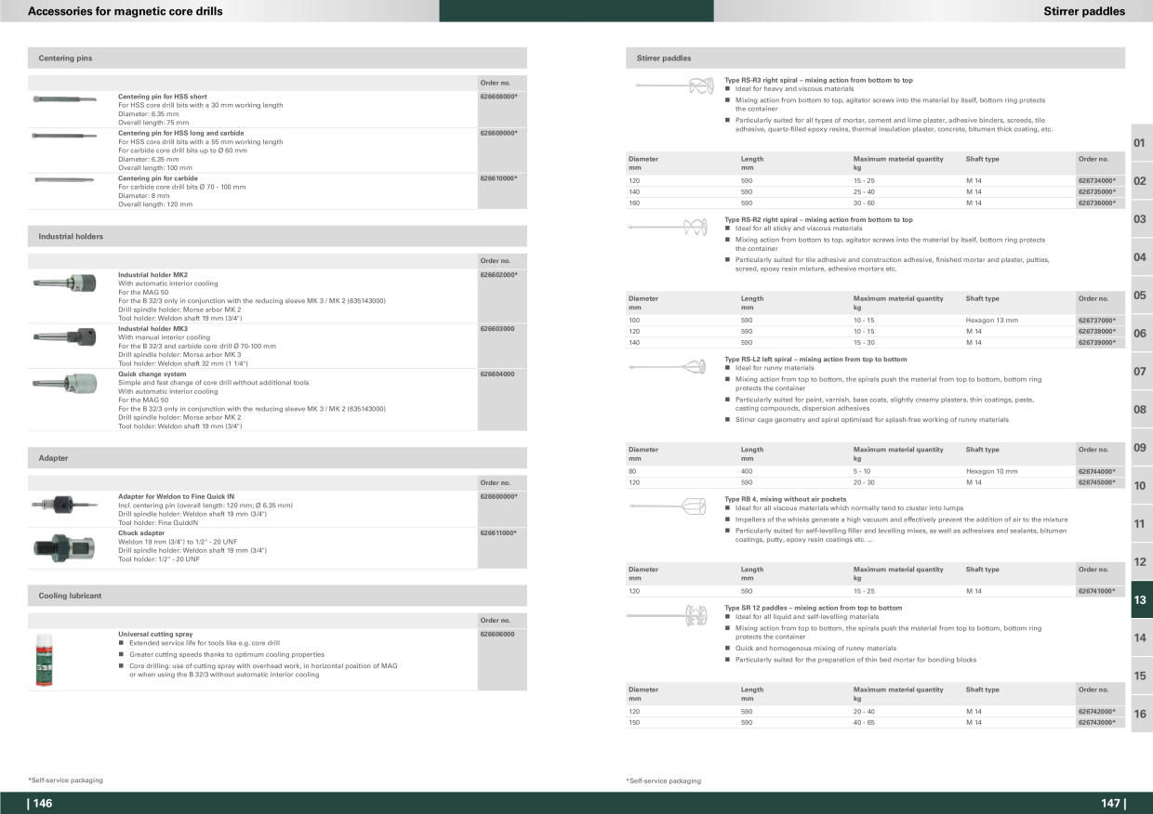This screenshot has height=814, width=1153.
Task: Select order number 626604000
Action: pos(497,374)
